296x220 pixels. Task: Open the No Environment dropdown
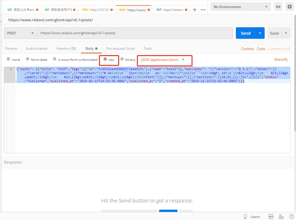click(x=241, y=7)
